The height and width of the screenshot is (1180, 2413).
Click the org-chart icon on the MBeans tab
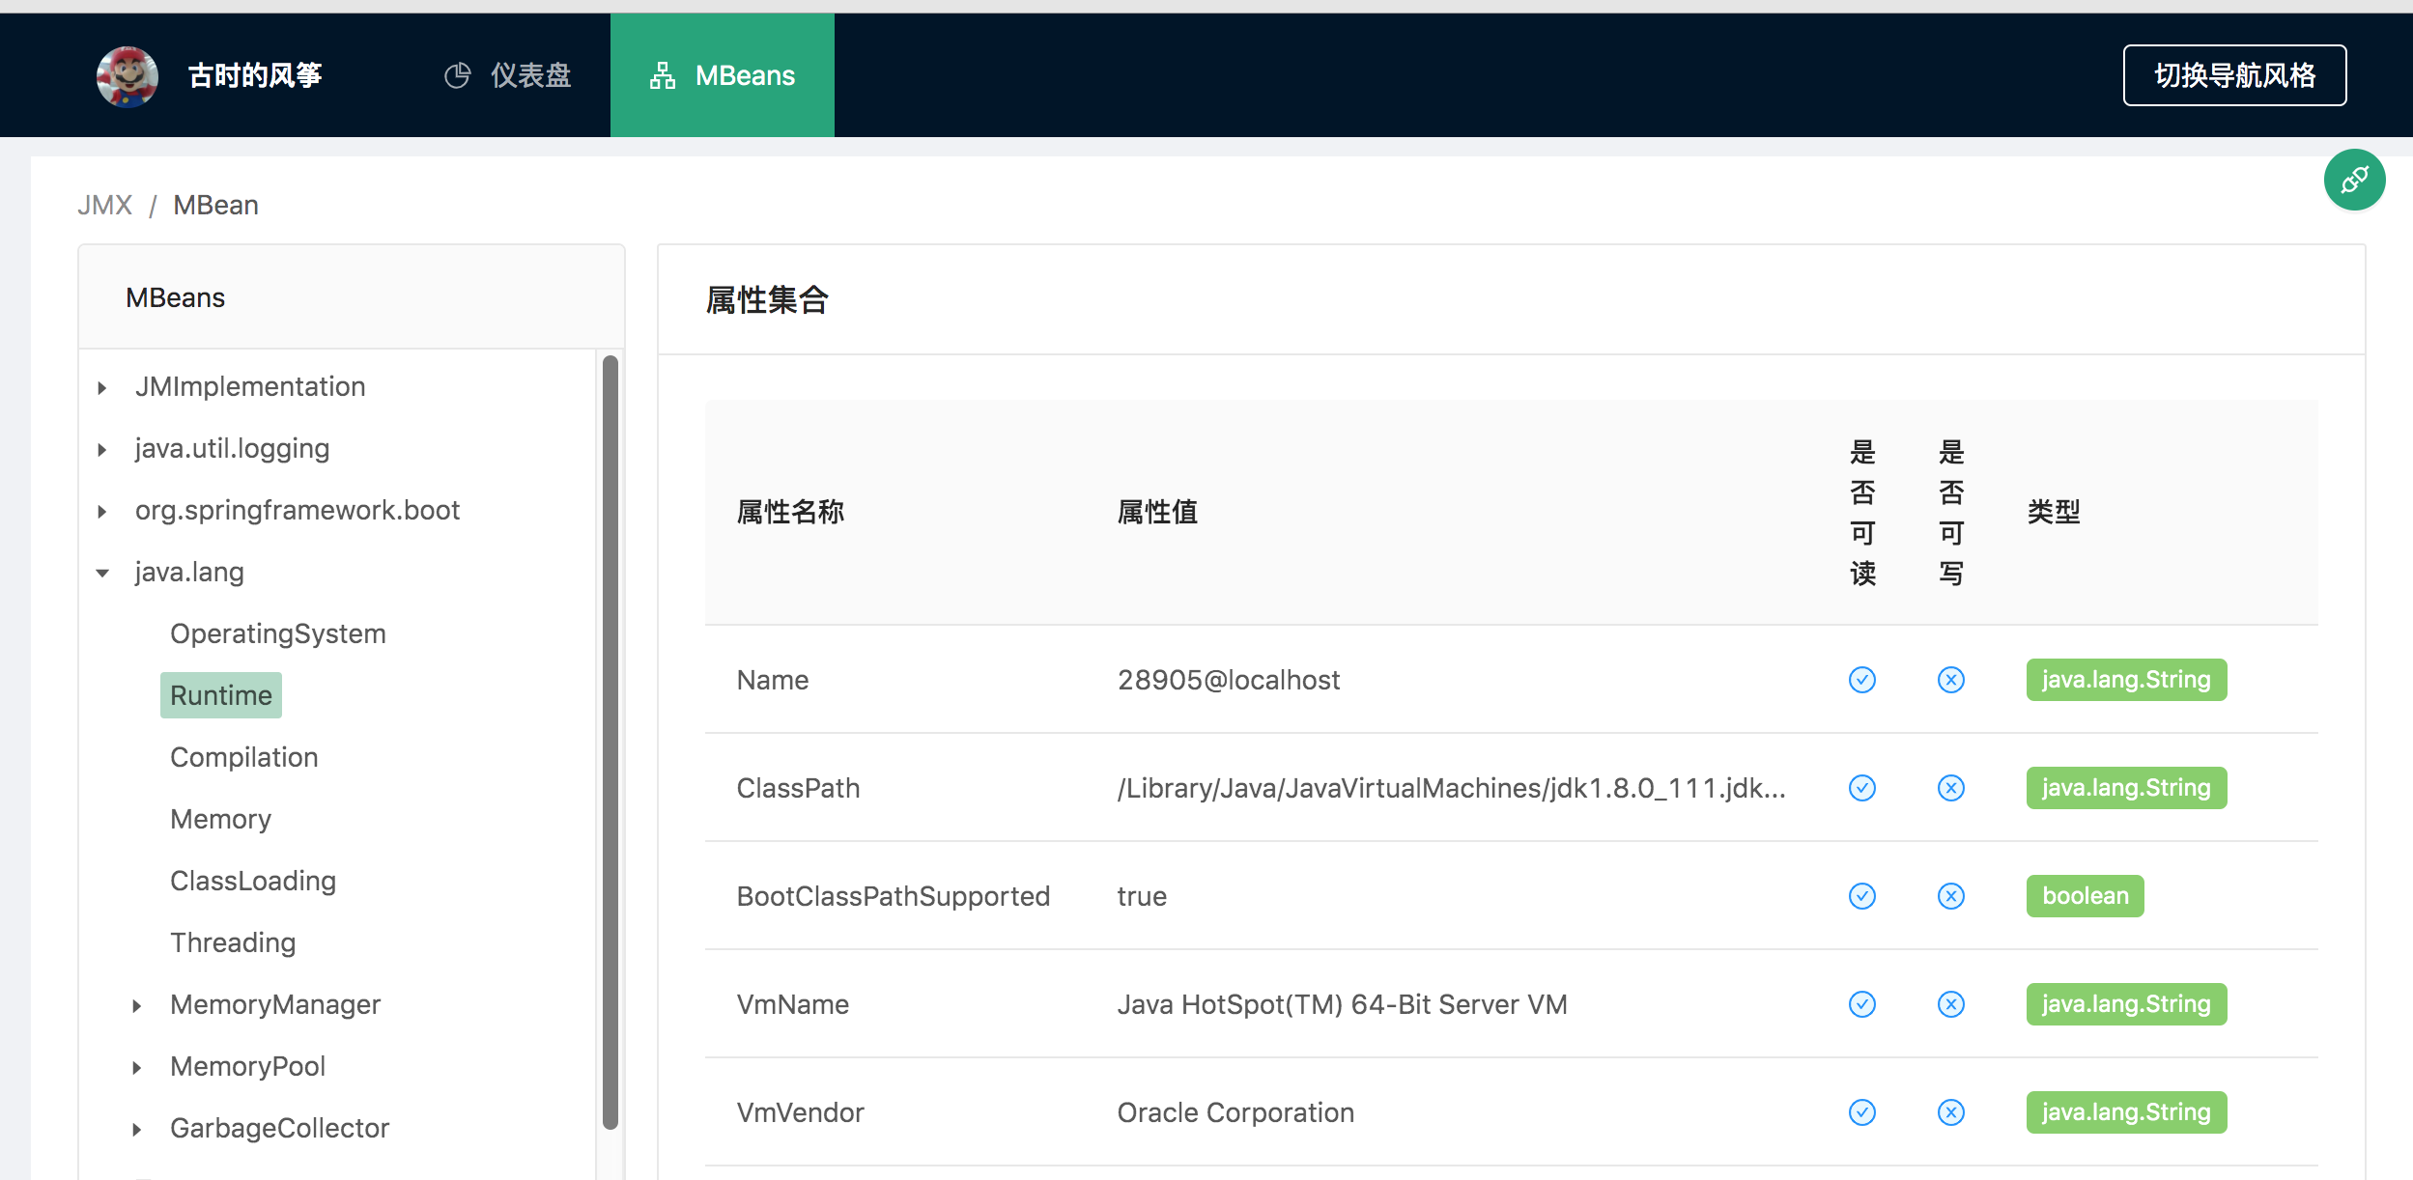coord(664,74)
